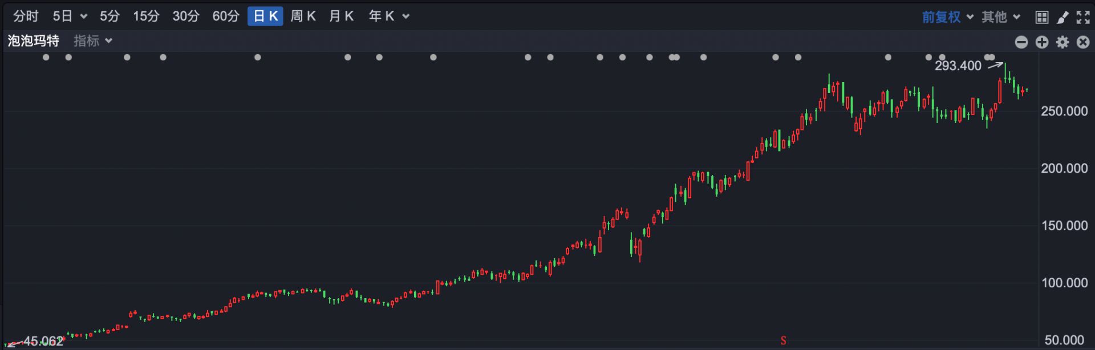Zoom out the chart with minus icon

[x=1021, y=42]
